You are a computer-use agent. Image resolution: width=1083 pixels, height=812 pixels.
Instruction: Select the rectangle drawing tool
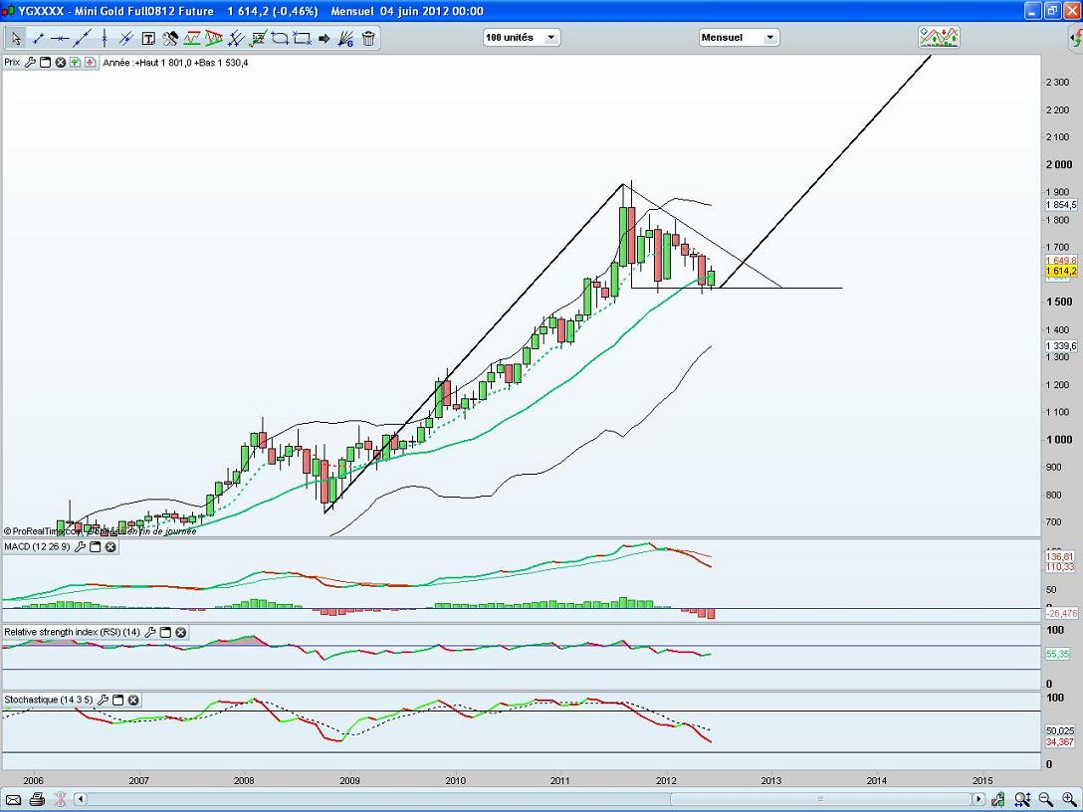click(302, 39)
